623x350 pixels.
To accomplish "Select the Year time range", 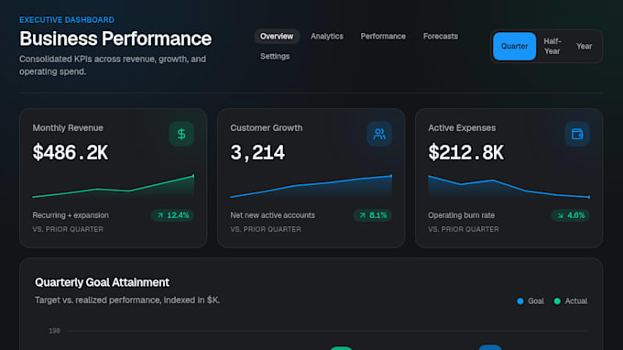I will click(585, 46).
